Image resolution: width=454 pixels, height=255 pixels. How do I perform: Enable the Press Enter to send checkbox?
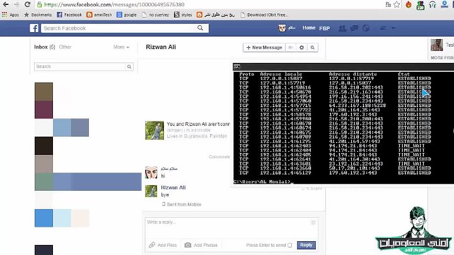291,245
